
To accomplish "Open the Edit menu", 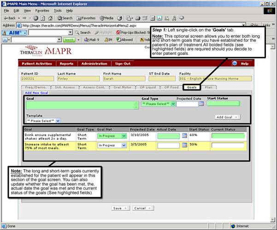I will [16, 11].
